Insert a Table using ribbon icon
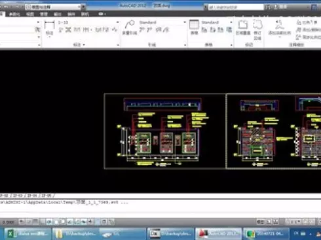 tap(194, 27)
